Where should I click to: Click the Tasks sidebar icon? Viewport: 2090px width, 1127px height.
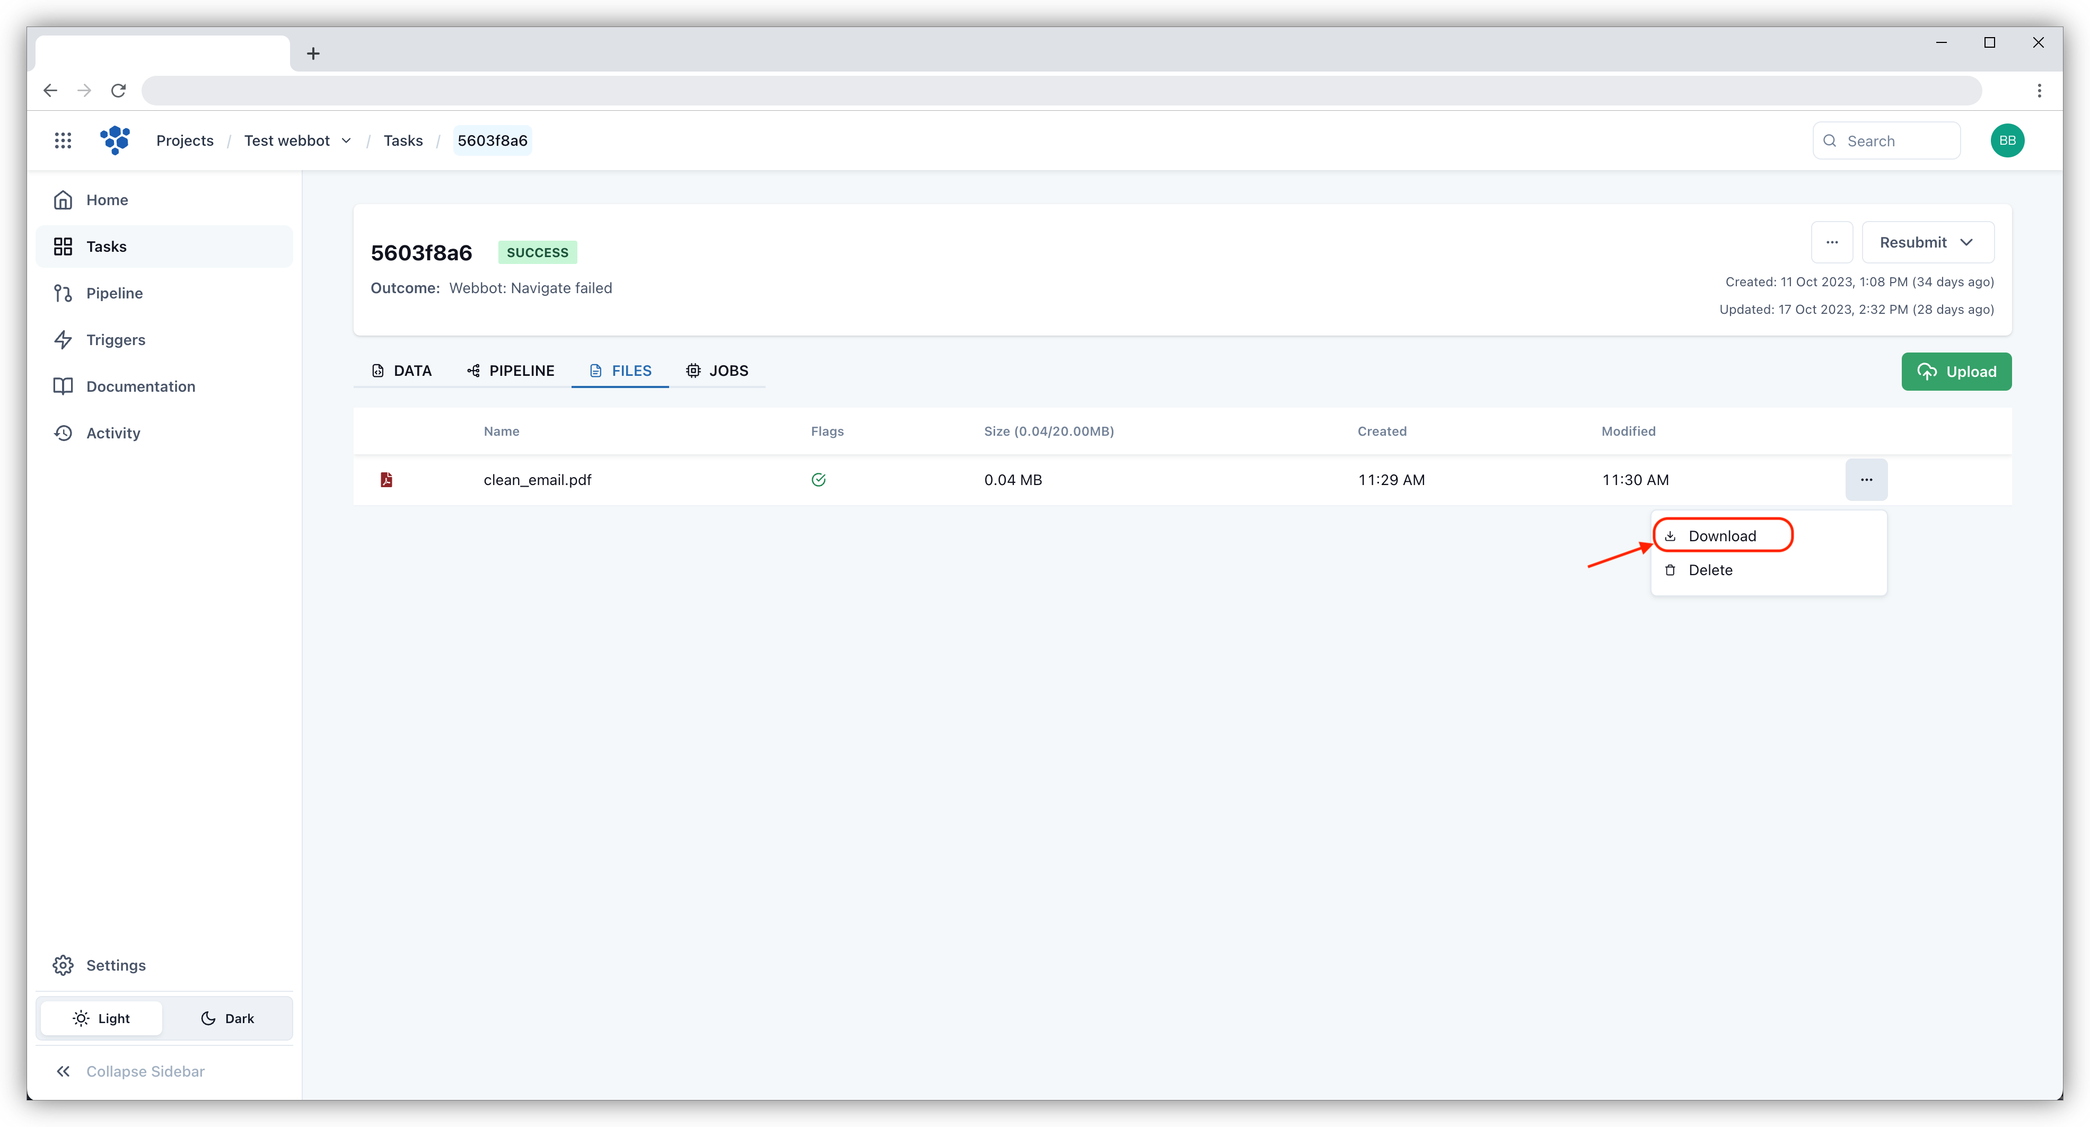pos(64,245)
